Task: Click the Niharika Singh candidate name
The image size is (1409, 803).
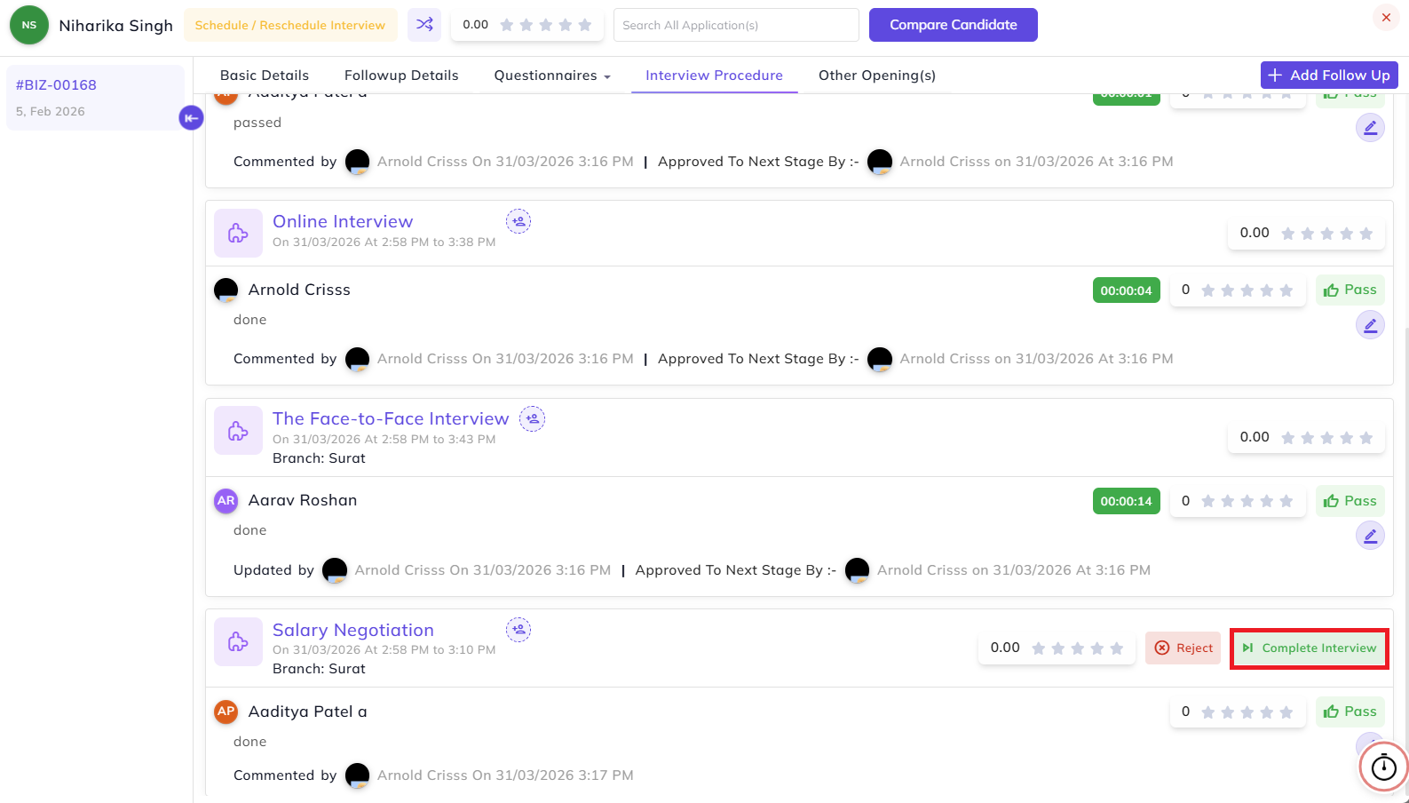Action: tap(115, 25)
